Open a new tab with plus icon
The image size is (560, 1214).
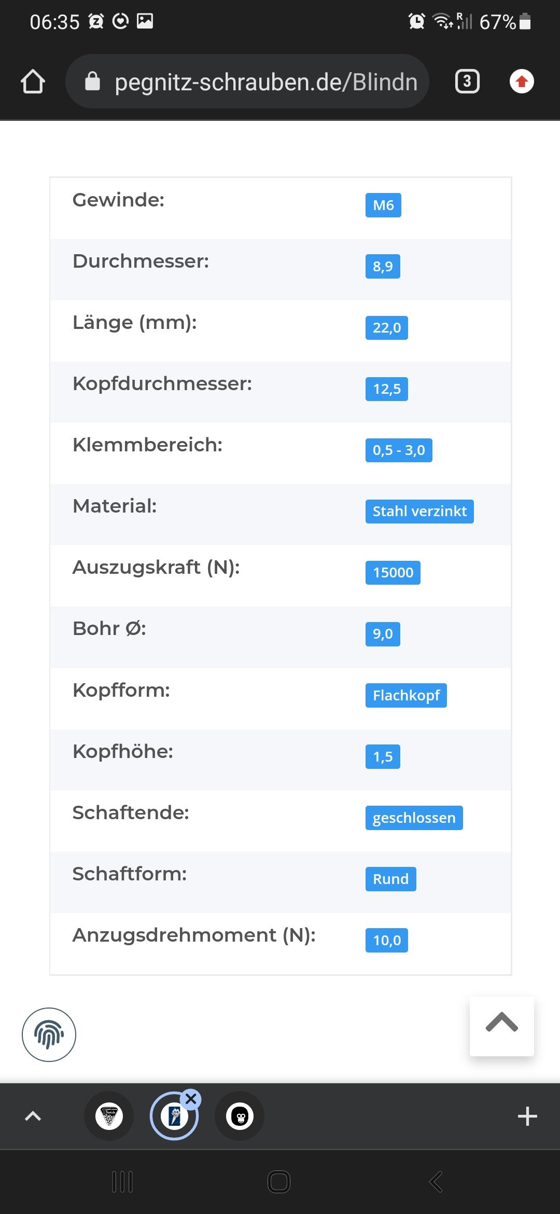[x=527, y=1116]
